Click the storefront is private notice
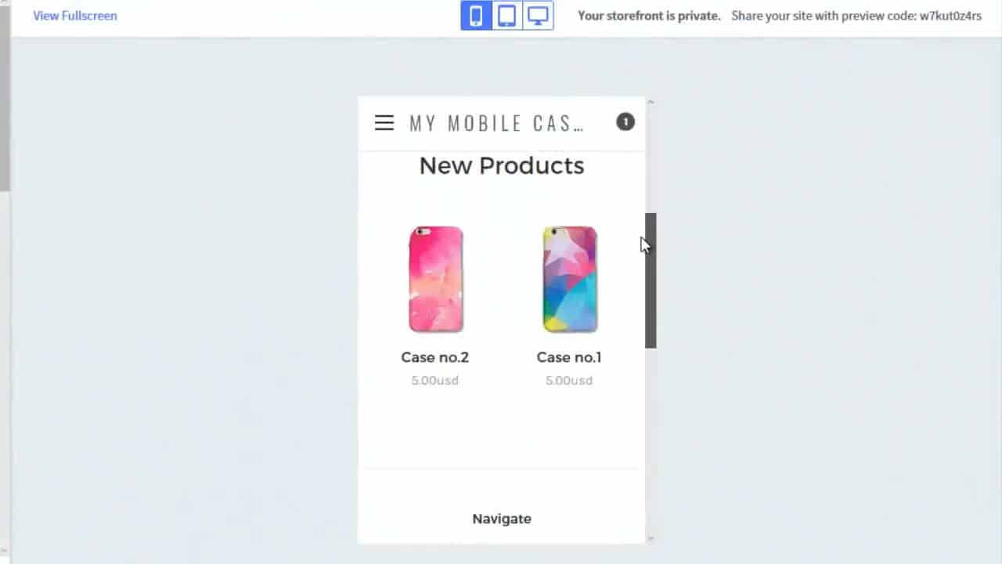 coord(649,16)
